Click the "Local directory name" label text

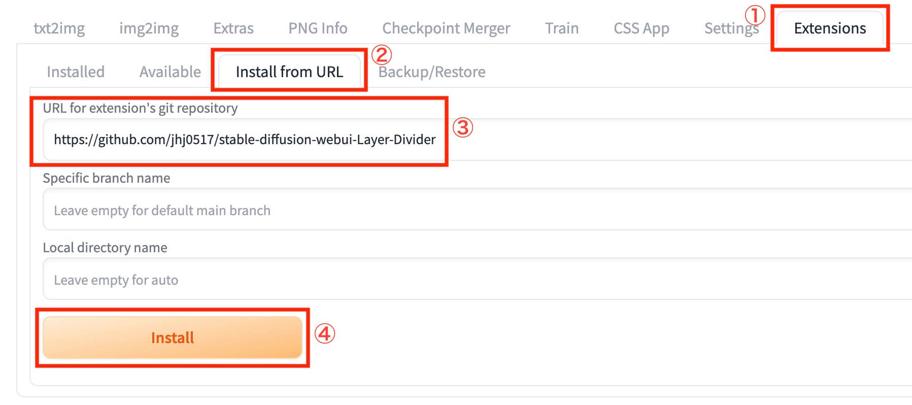[105, 248]
